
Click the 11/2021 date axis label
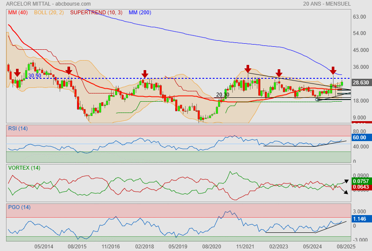click(x=245, y=247)
